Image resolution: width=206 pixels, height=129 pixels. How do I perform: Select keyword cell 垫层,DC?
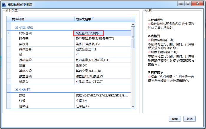pos(103,66)
